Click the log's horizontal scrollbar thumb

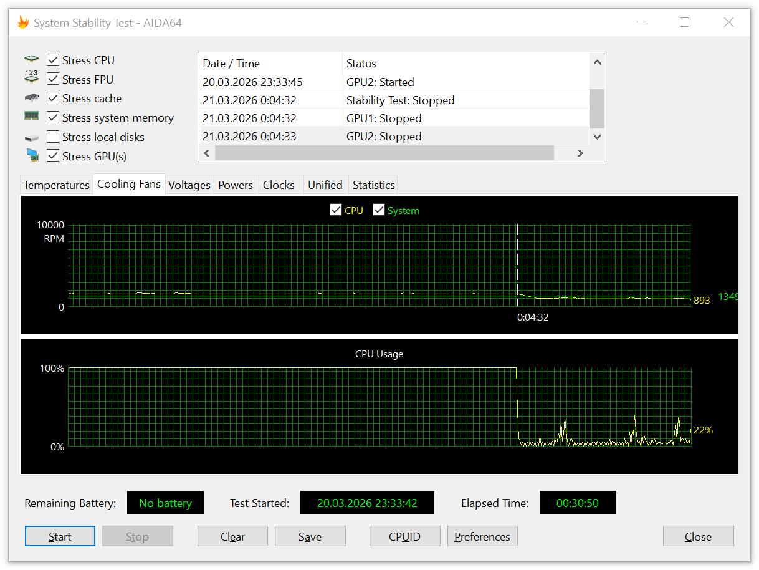(384, 153)
